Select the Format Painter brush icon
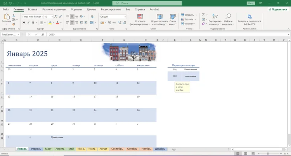This screenshot has width=291, height=156. click(x=14, y=24)
